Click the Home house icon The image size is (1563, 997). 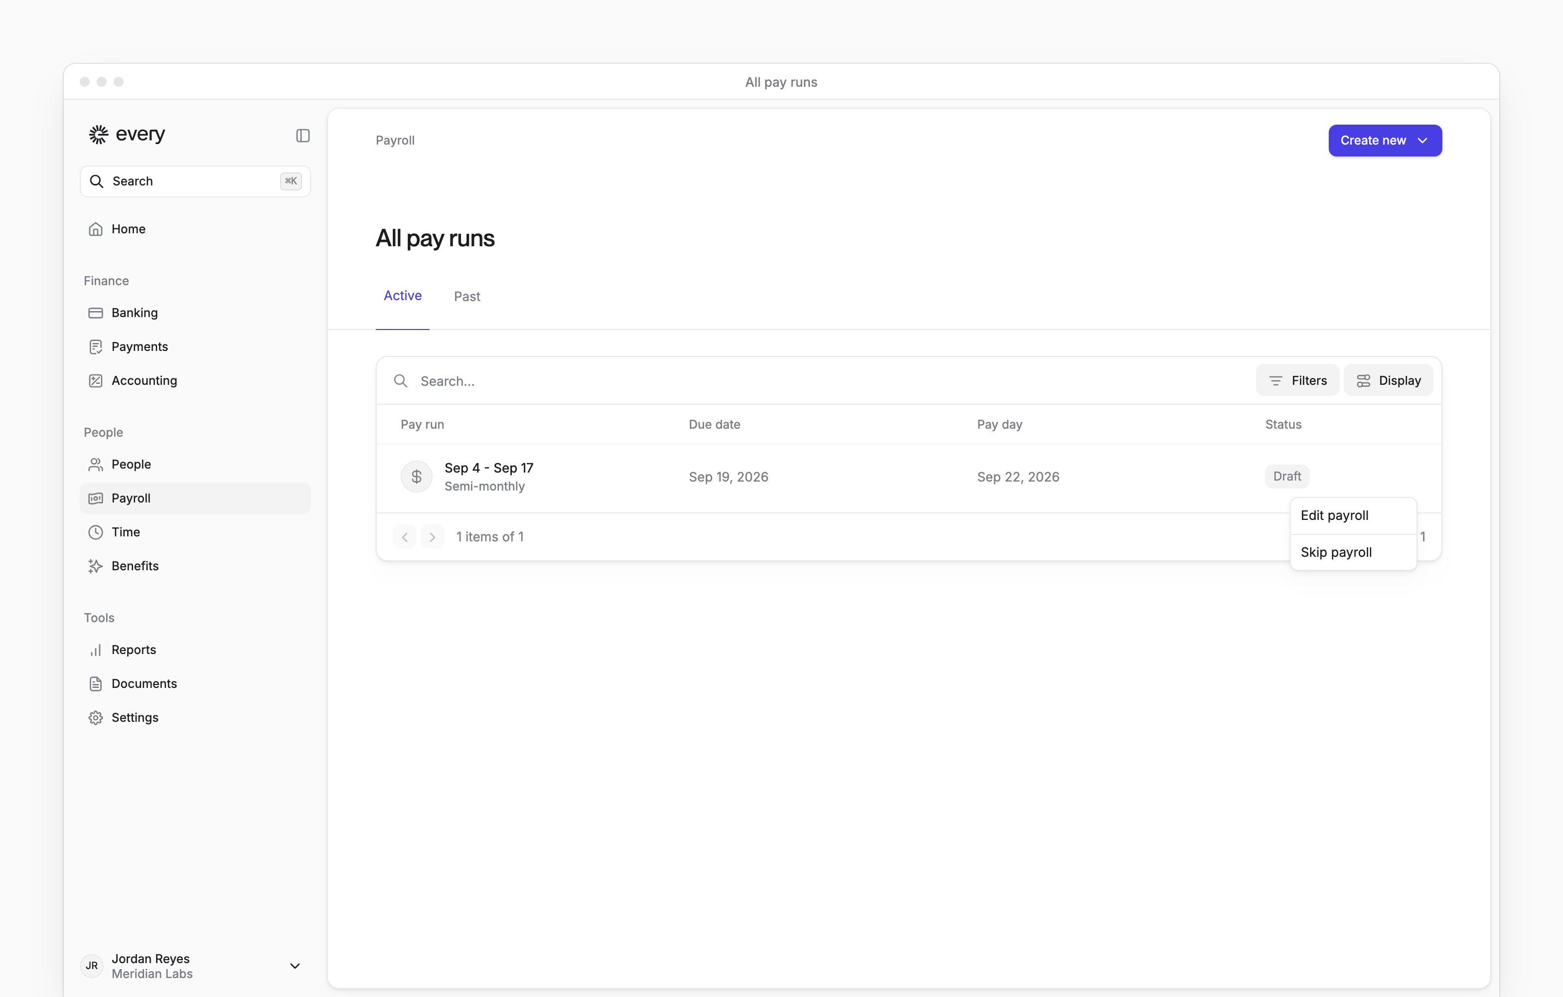click(95, 229)
